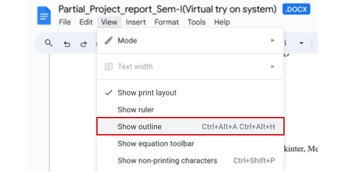Click the .DOCX badge next to title
The image size is (344, 172).
(296, 9)
